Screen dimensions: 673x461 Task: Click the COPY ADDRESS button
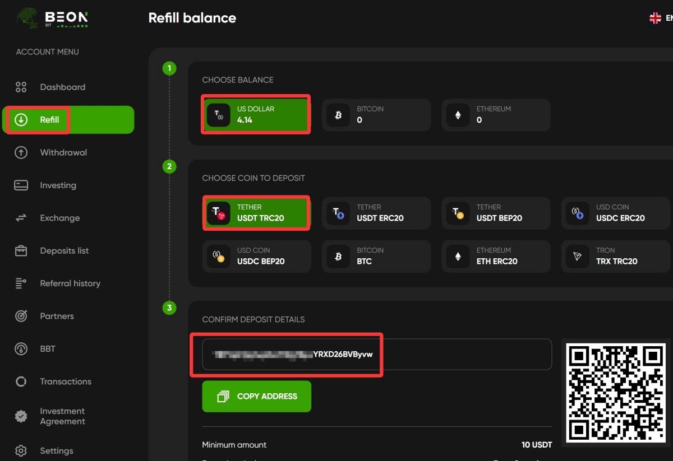pyautogui.click(x=256, y=396)
